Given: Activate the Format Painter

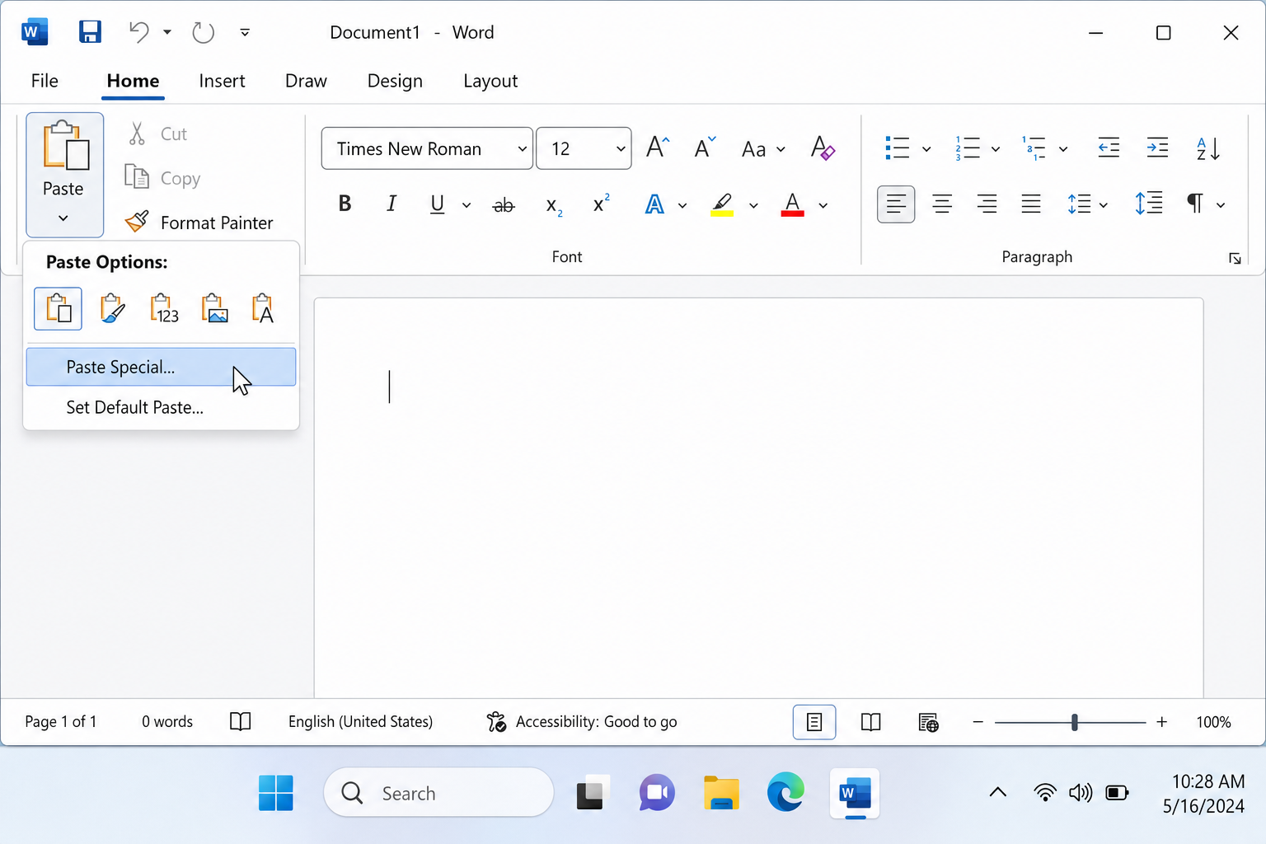Looking at the screenshot, I should pyautogui.click(x=199, y=223).
